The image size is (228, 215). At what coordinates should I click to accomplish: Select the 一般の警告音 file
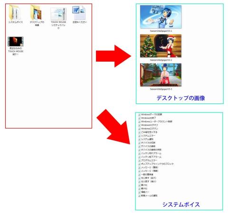point(146,175)
